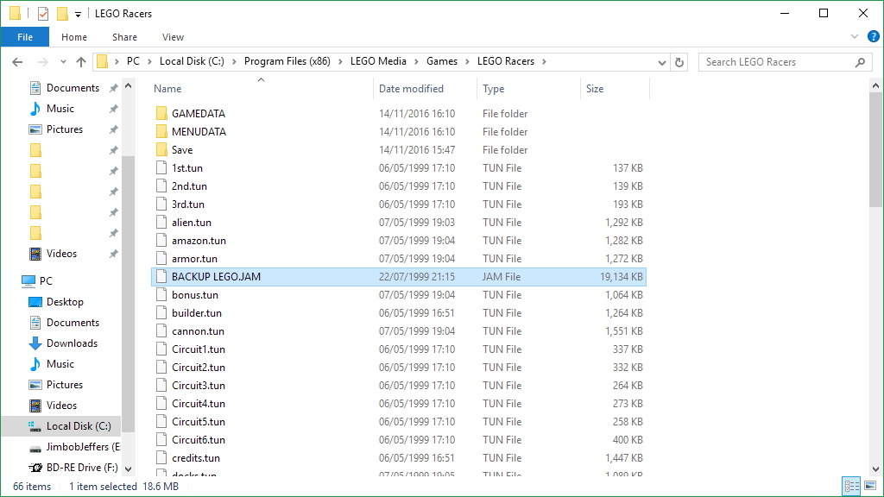
Task: Switch to Details view icon in status bar
Action: (851, 486)
